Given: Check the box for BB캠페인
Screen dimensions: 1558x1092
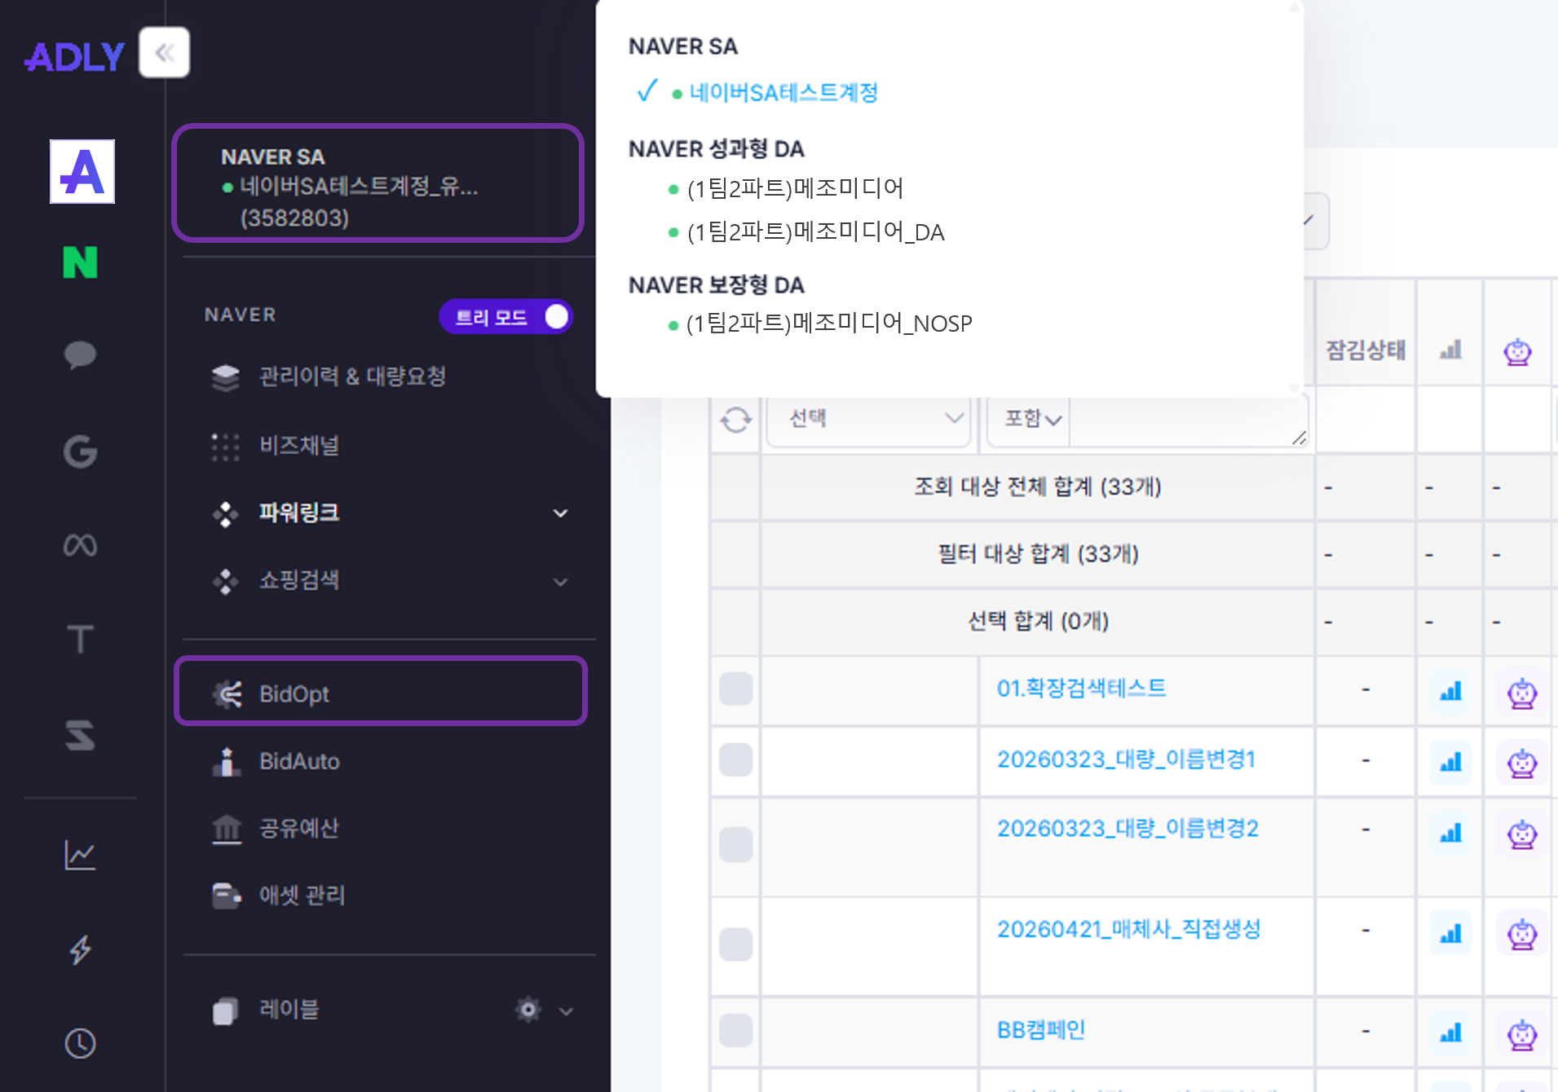Looking at the screenshot, I should coord(735,1030).
